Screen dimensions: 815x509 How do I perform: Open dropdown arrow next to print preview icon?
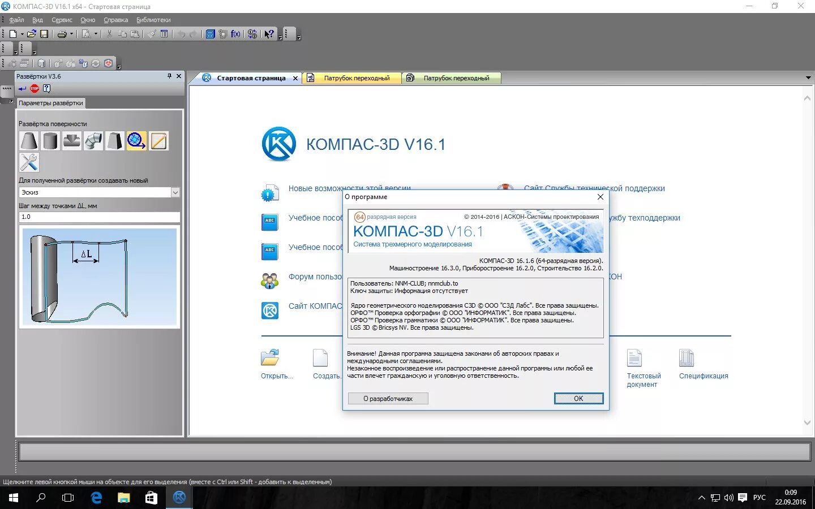point(96,34)
